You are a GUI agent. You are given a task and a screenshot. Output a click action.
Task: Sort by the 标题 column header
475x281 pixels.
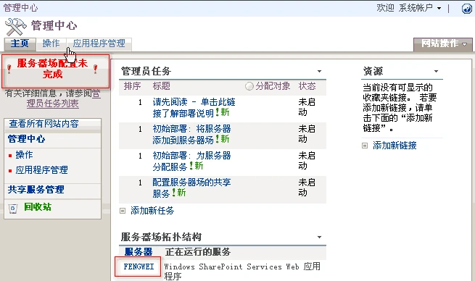[162, 86]
